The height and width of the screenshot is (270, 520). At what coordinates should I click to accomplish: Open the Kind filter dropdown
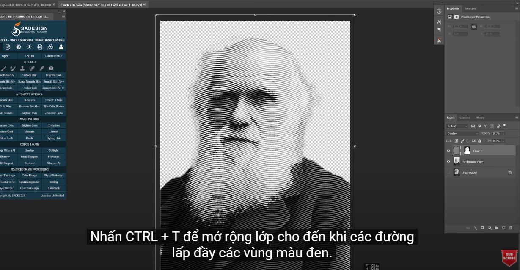coord(457,126)
